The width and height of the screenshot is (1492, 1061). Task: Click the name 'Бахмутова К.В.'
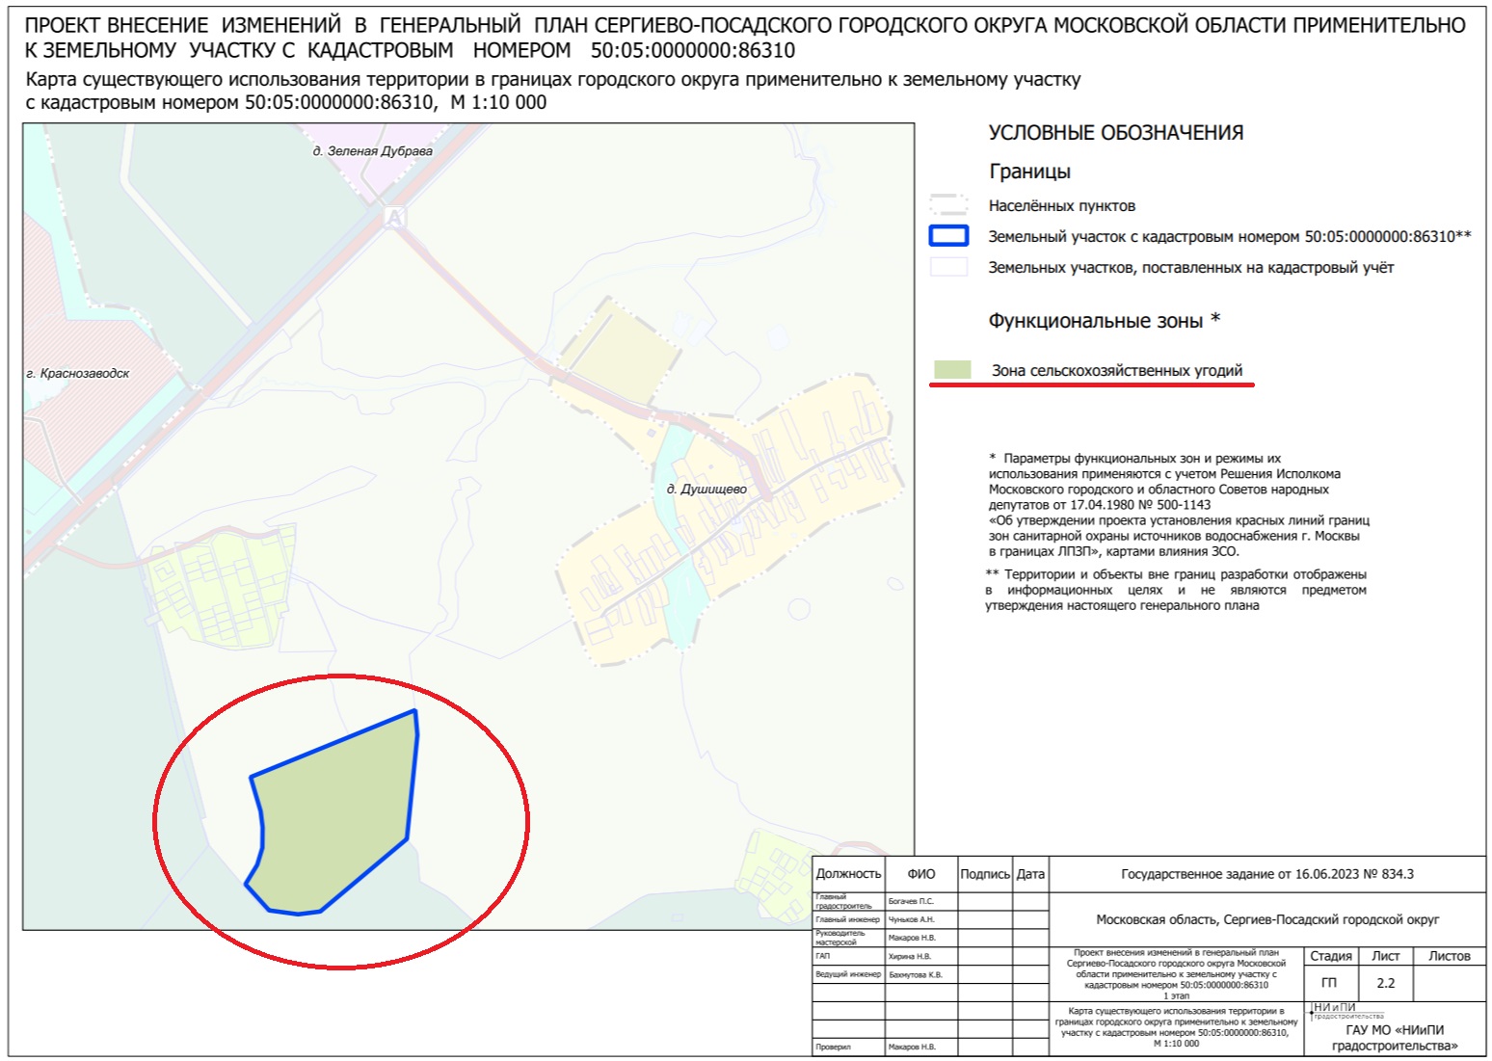(x=916, y=974)
